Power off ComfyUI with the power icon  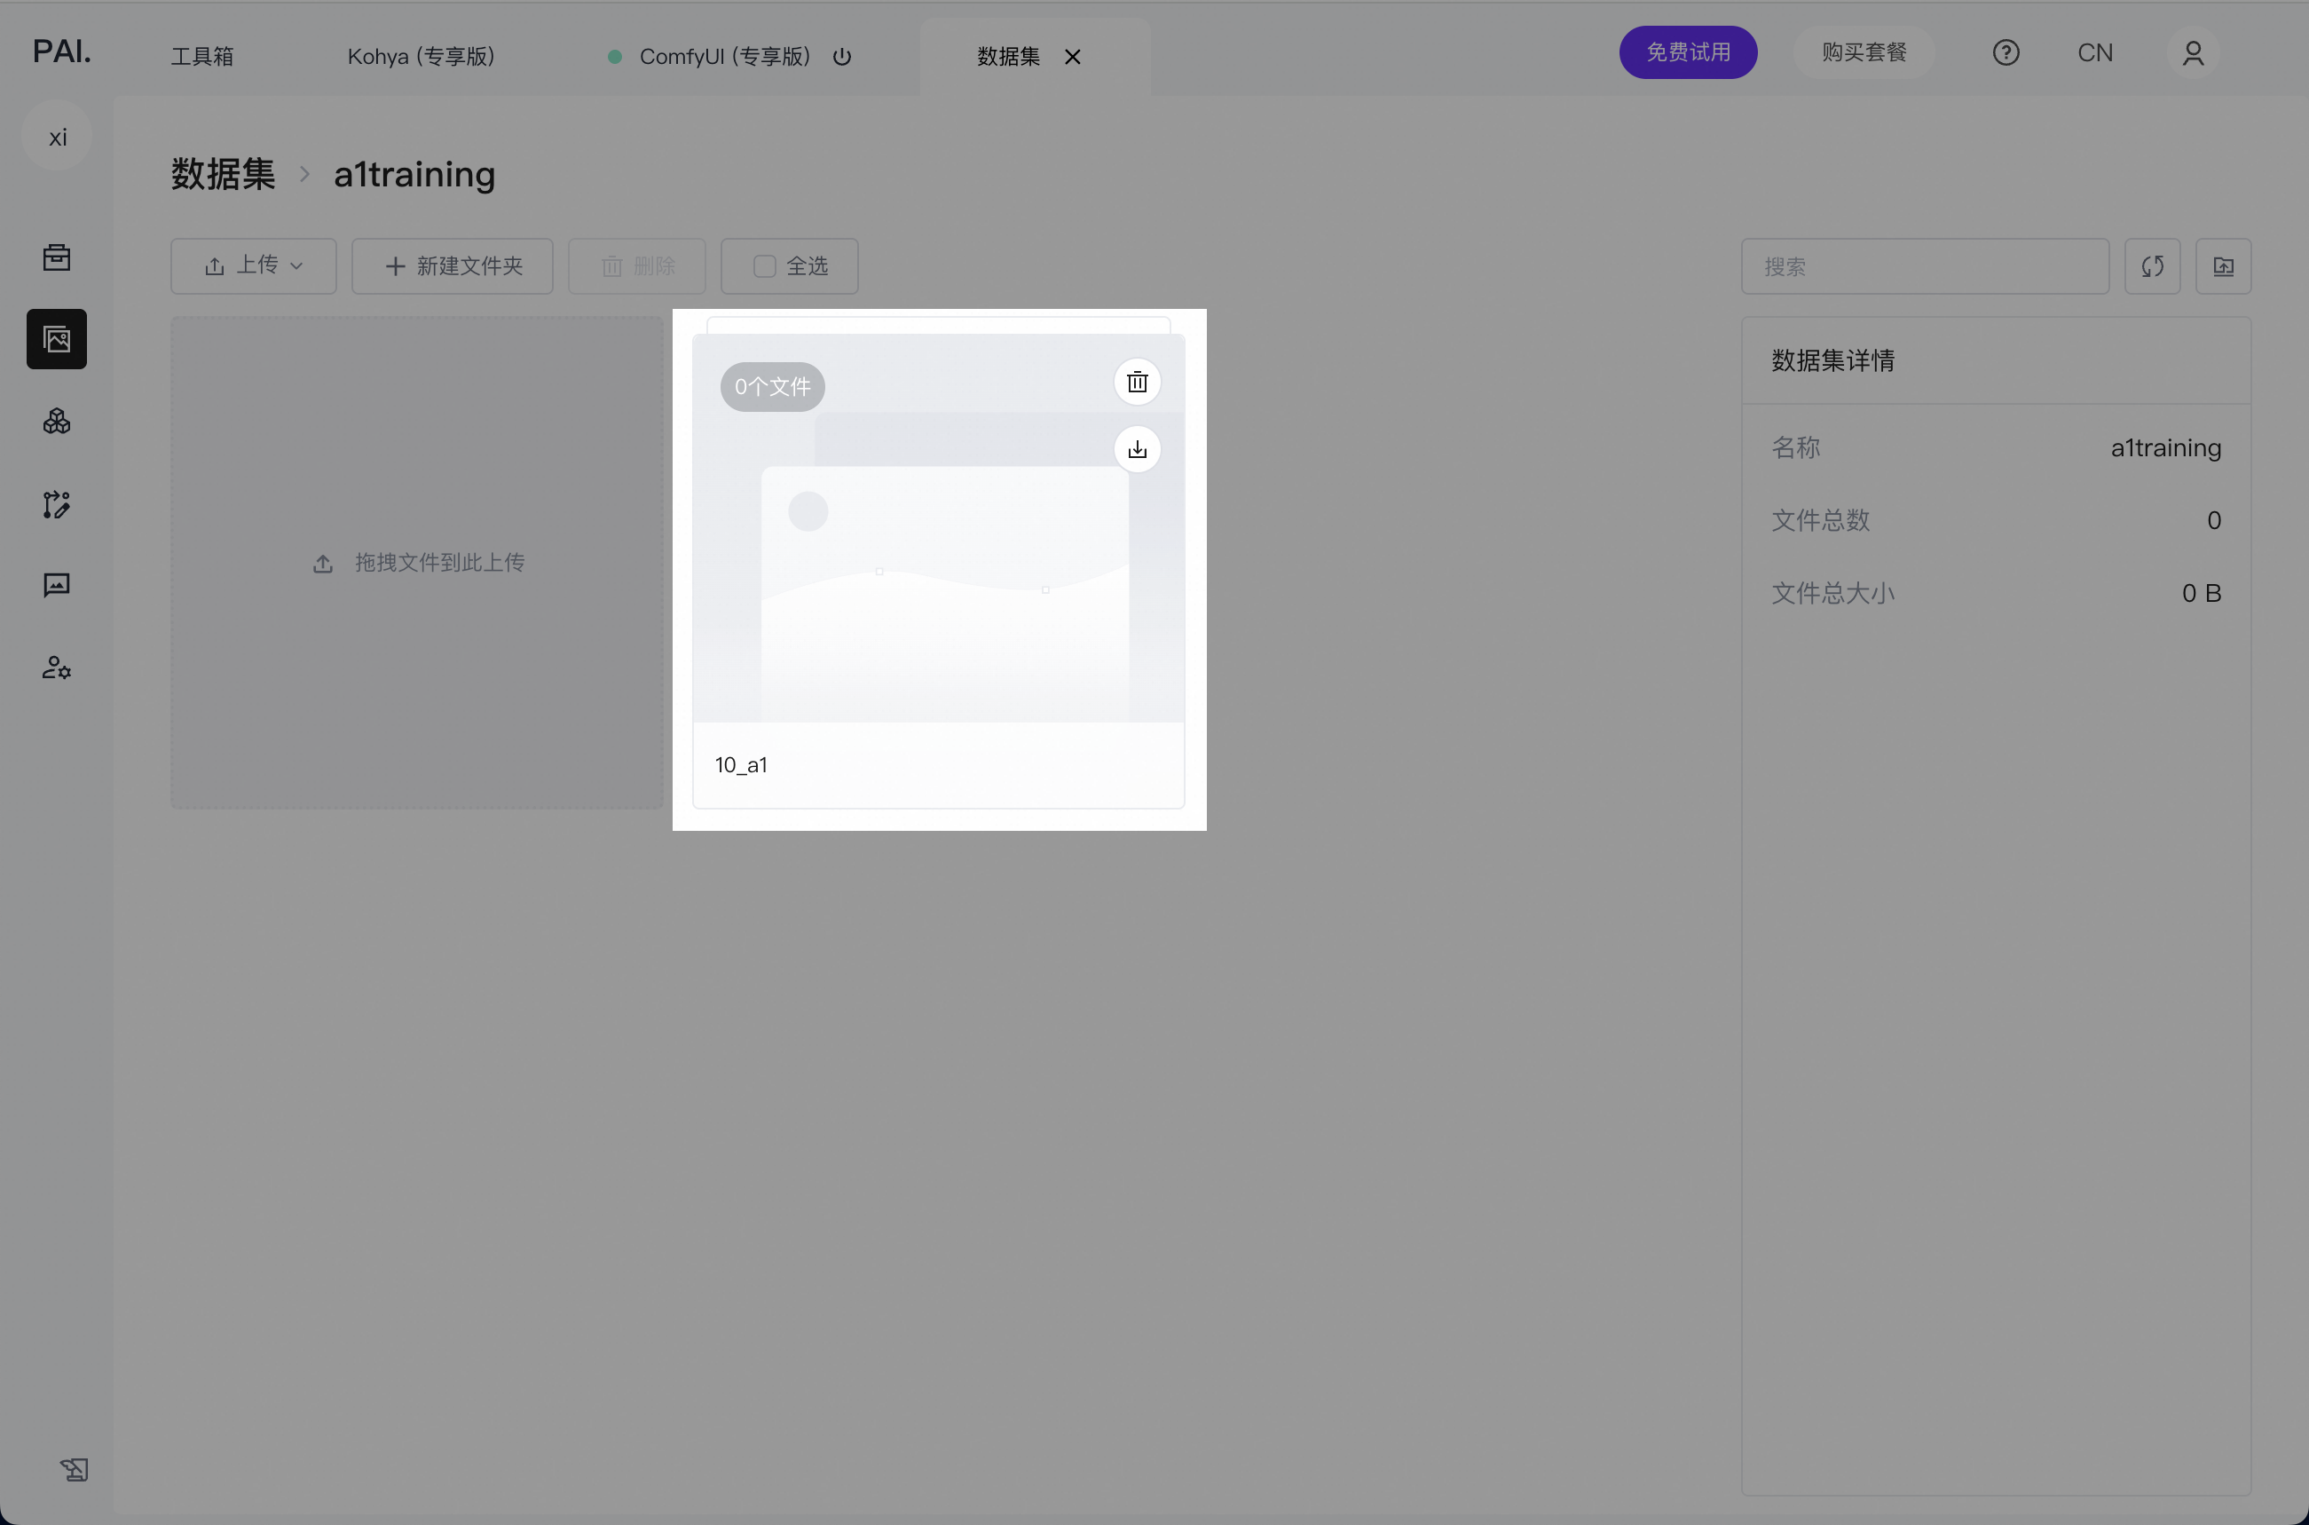842,57
